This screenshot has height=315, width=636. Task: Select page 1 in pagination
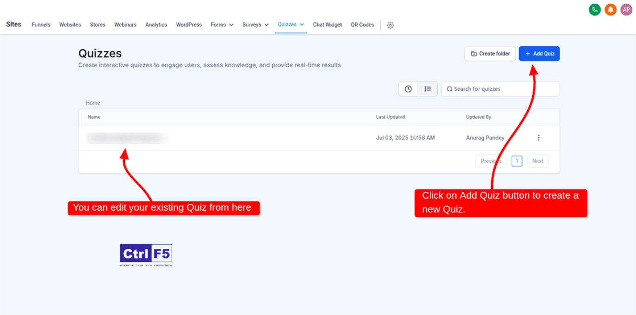point(517,161)
